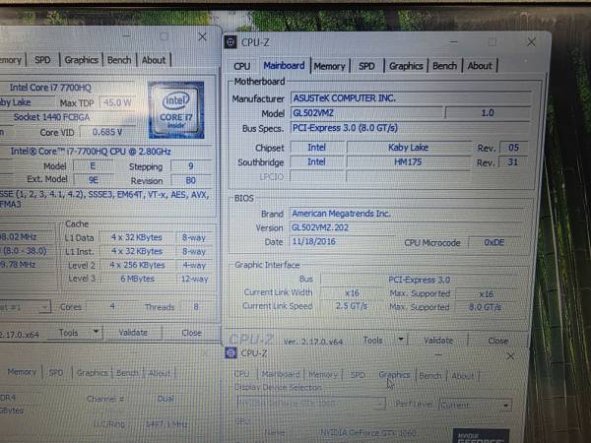The height and width of the screenshot is (443, 591).
Task: Click the CPU-Z icon in the Mainboard window title bar
Action: point(230,41)
